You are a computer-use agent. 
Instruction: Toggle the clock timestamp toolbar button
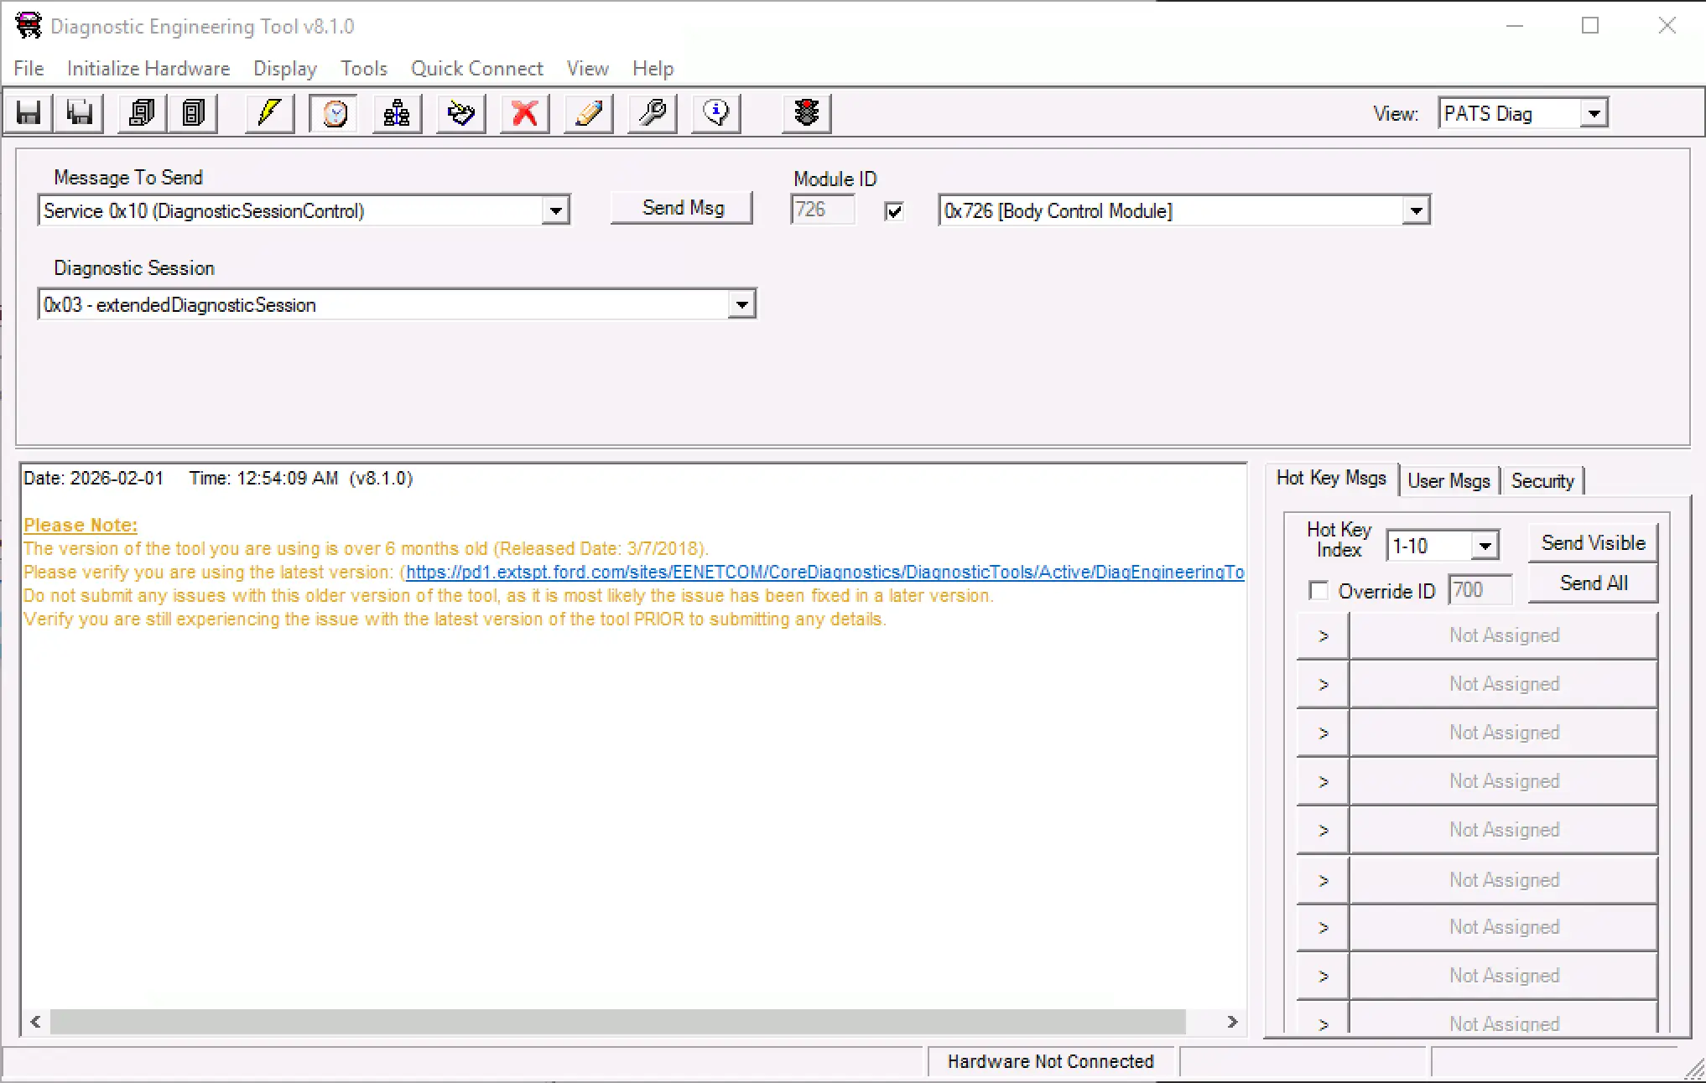[x=334, y=113]
